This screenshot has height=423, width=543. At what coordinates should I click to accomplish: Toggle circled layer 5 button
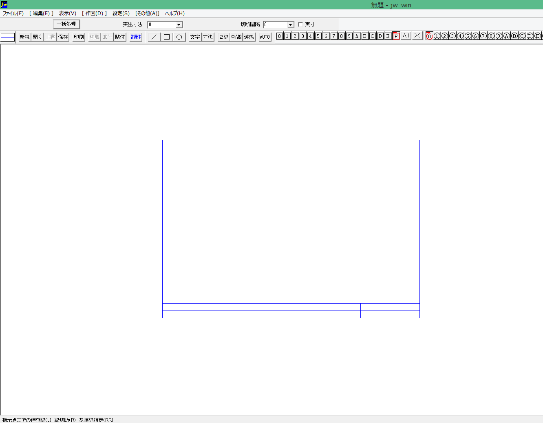tap(468, 36)
